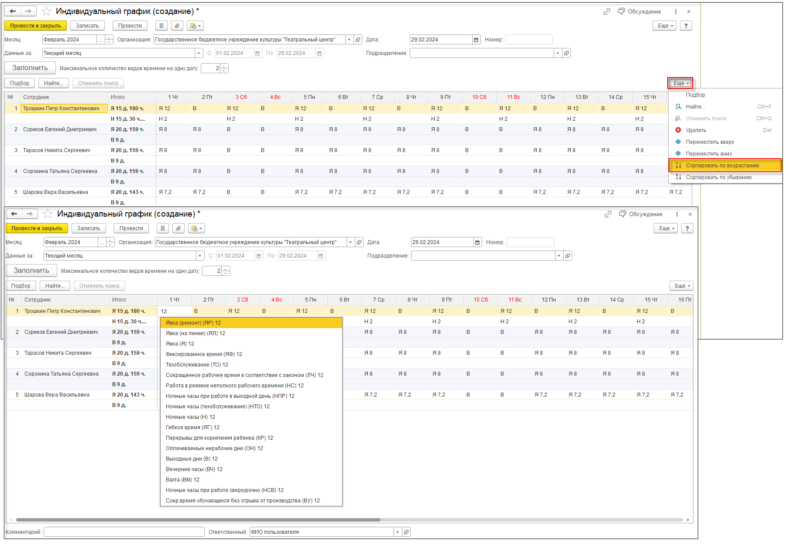Screen dimensions: 789x546
Task: Help question button in upper window
Action: (x=686, y=26)
